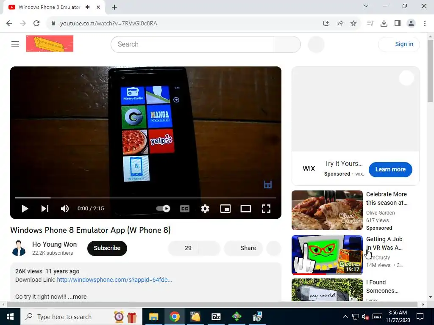The width and height of the screenshot is (434, 325).
Task: Show hidden tray icons
Action: [x=345, y=317]
